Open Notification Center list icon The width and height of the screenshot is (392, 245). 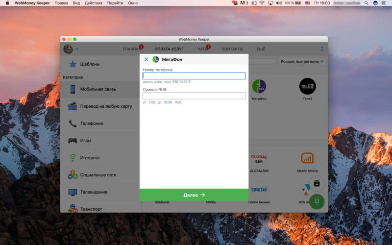pyautogui.click(x=383, y=3)
